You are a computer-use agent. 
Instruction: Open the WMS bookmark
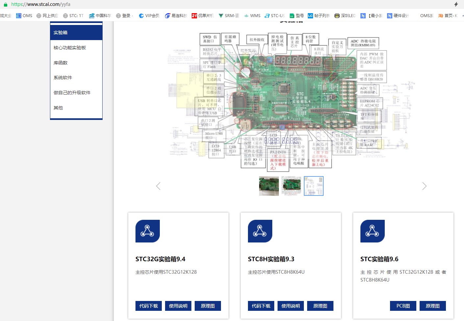tap(252, 15)
